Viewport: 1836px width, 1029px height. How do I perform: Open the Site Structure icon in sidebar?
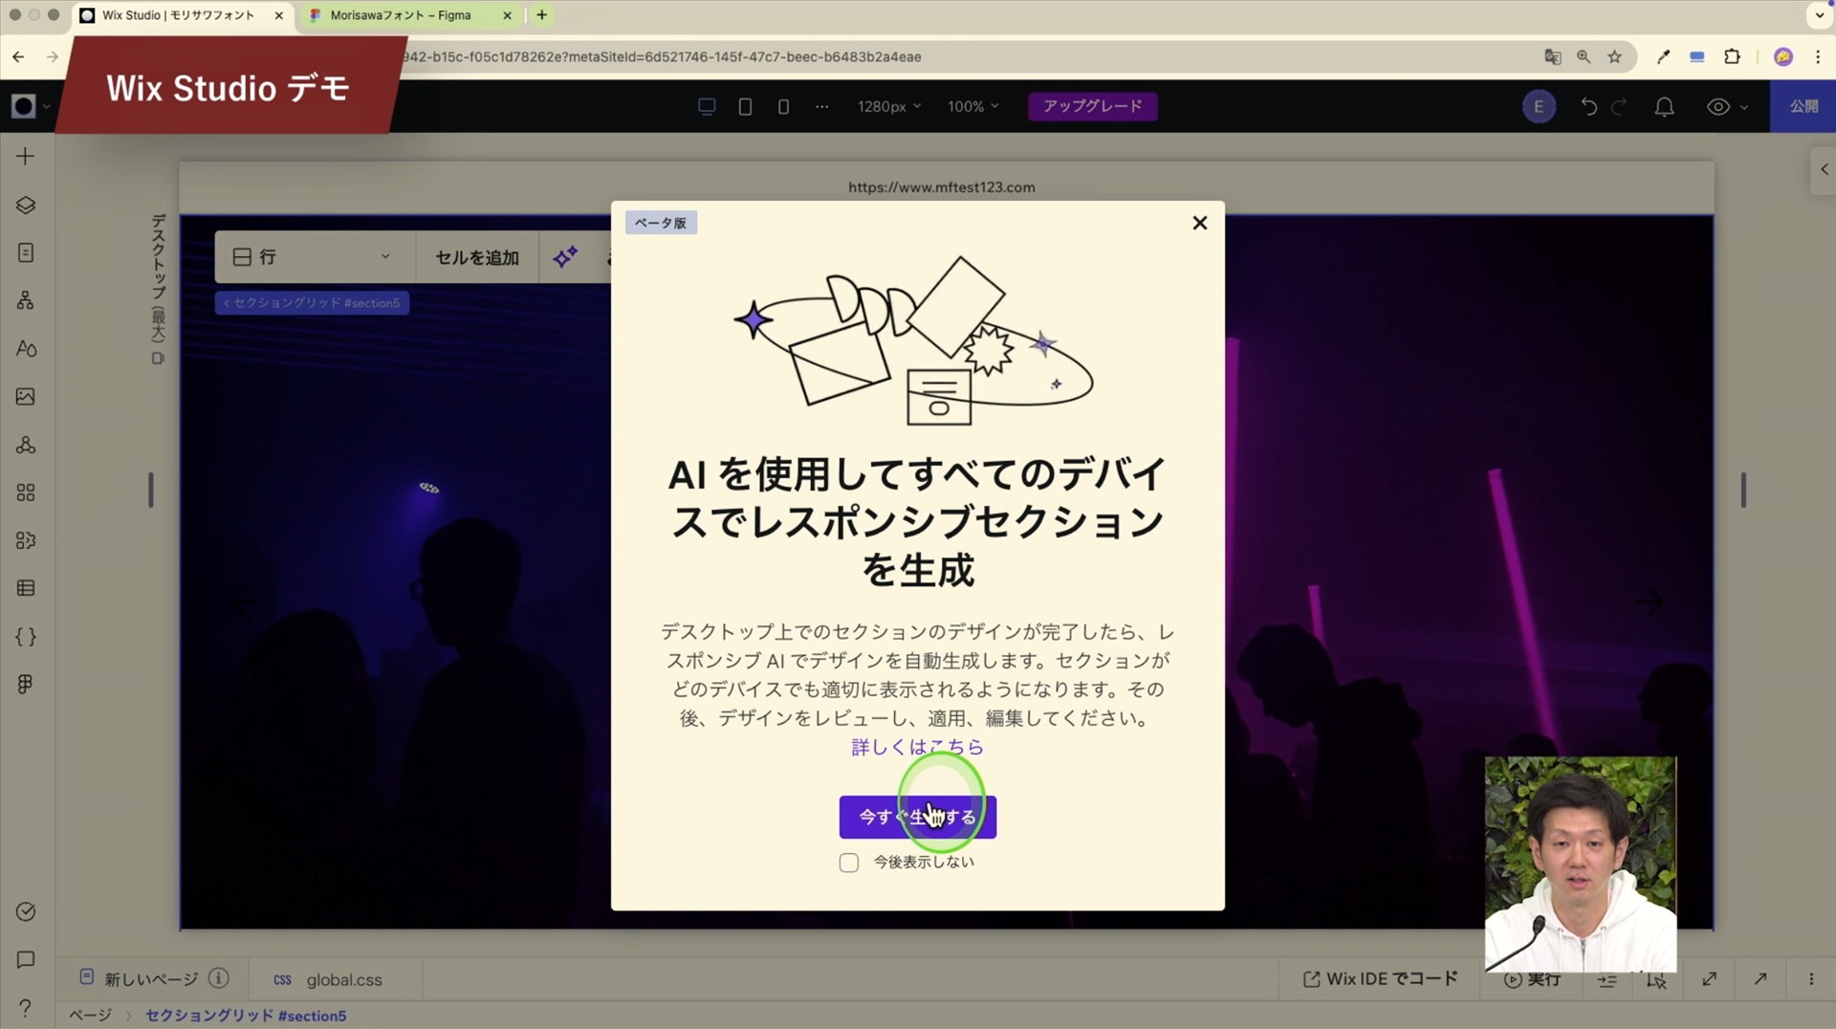pyautogui.click(x=26, y=300)
